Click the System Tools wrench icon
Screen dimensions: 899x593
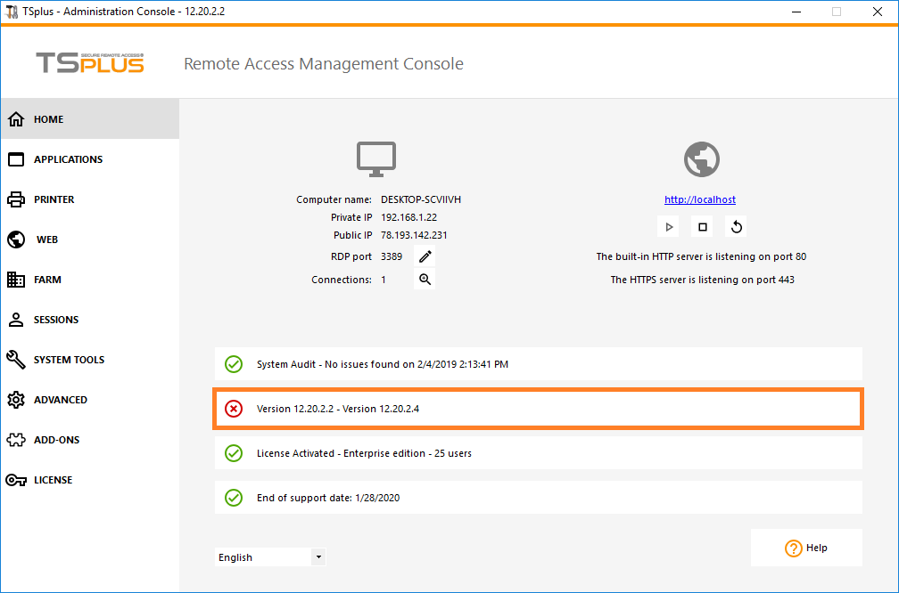pos(16,360)
